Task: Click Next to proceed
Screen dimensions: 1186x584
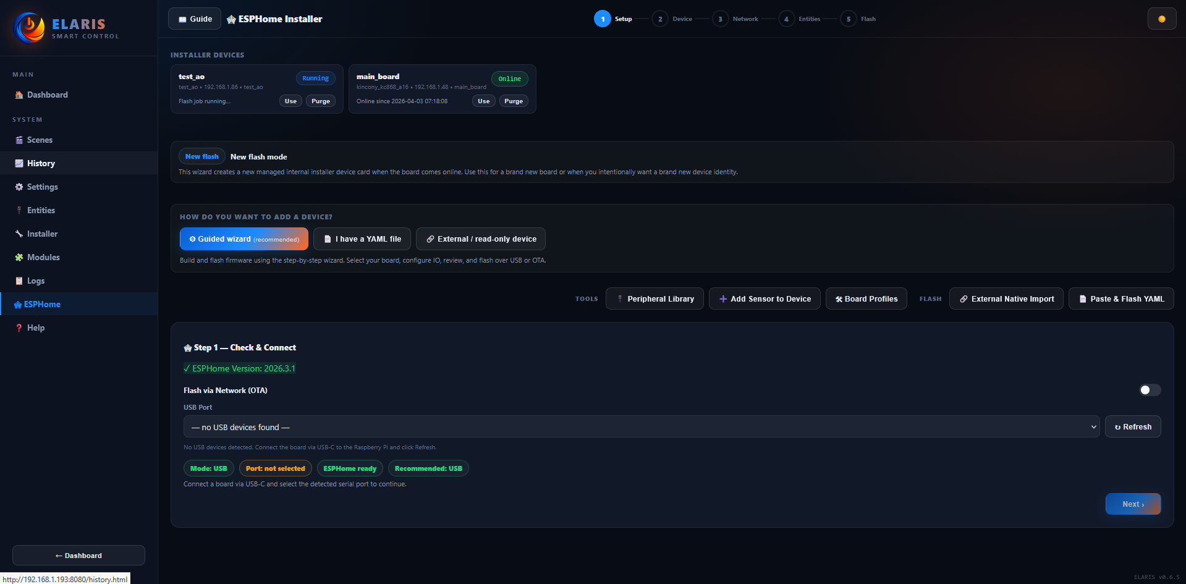Action: tap(1133, 504)
